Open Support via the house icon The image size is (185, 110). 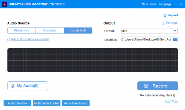(165, 15)
